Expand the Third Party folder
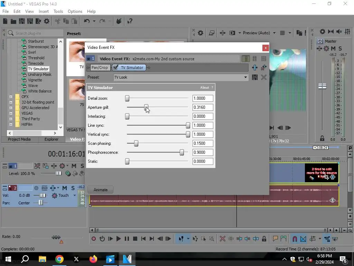This screenshot has width=354, height=266. (x=11, y=119)
